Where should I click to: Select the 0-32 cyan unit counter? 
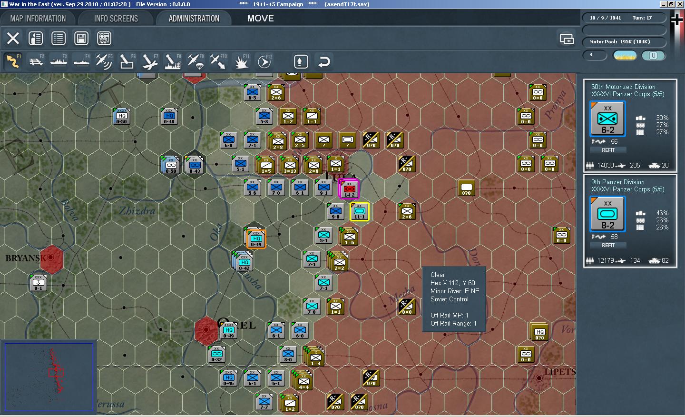click(216, 355)
